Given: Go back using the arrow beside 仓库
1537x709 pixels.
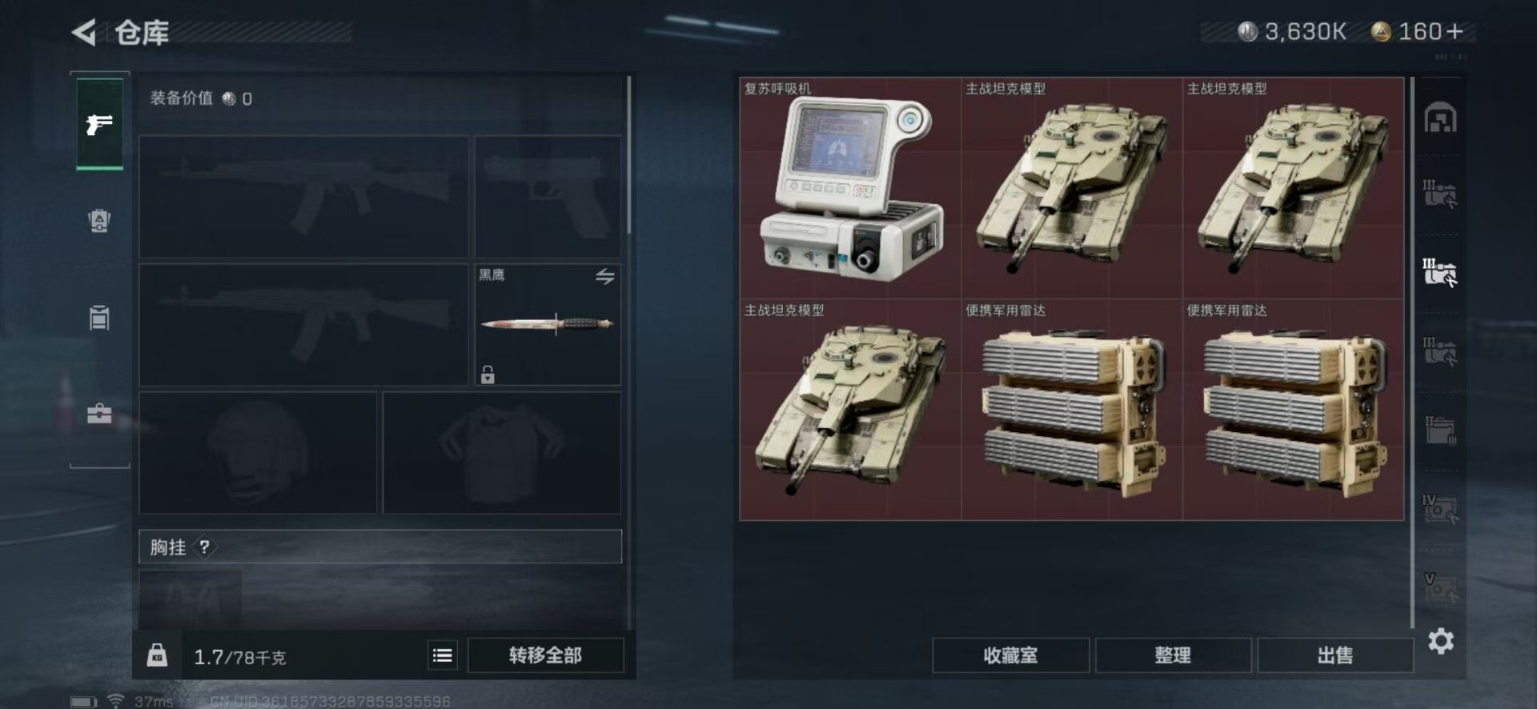Looking at the screenshot, I should (x=84, y=32).
